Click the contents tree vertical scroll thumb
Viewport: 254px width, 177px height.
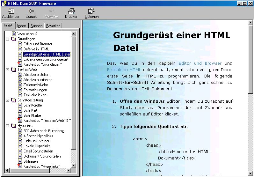click(x=74, y=93)
